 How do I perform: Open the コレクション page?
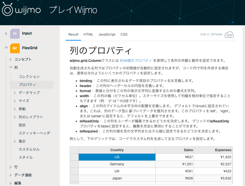(29, 76)
